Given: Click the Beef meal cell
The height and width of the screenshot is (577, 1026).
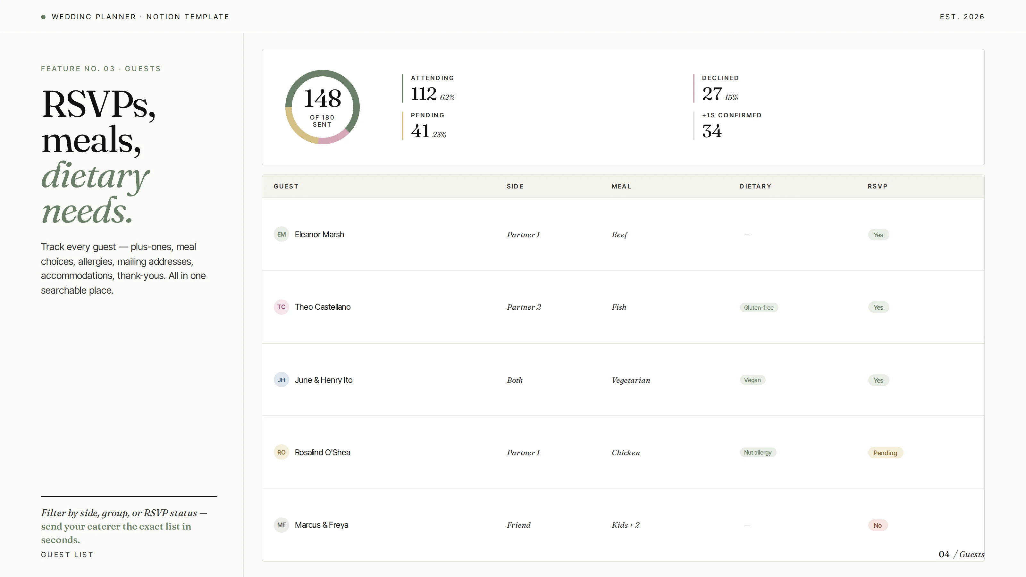Looking at the screenshot, I should tap(619, 235).
